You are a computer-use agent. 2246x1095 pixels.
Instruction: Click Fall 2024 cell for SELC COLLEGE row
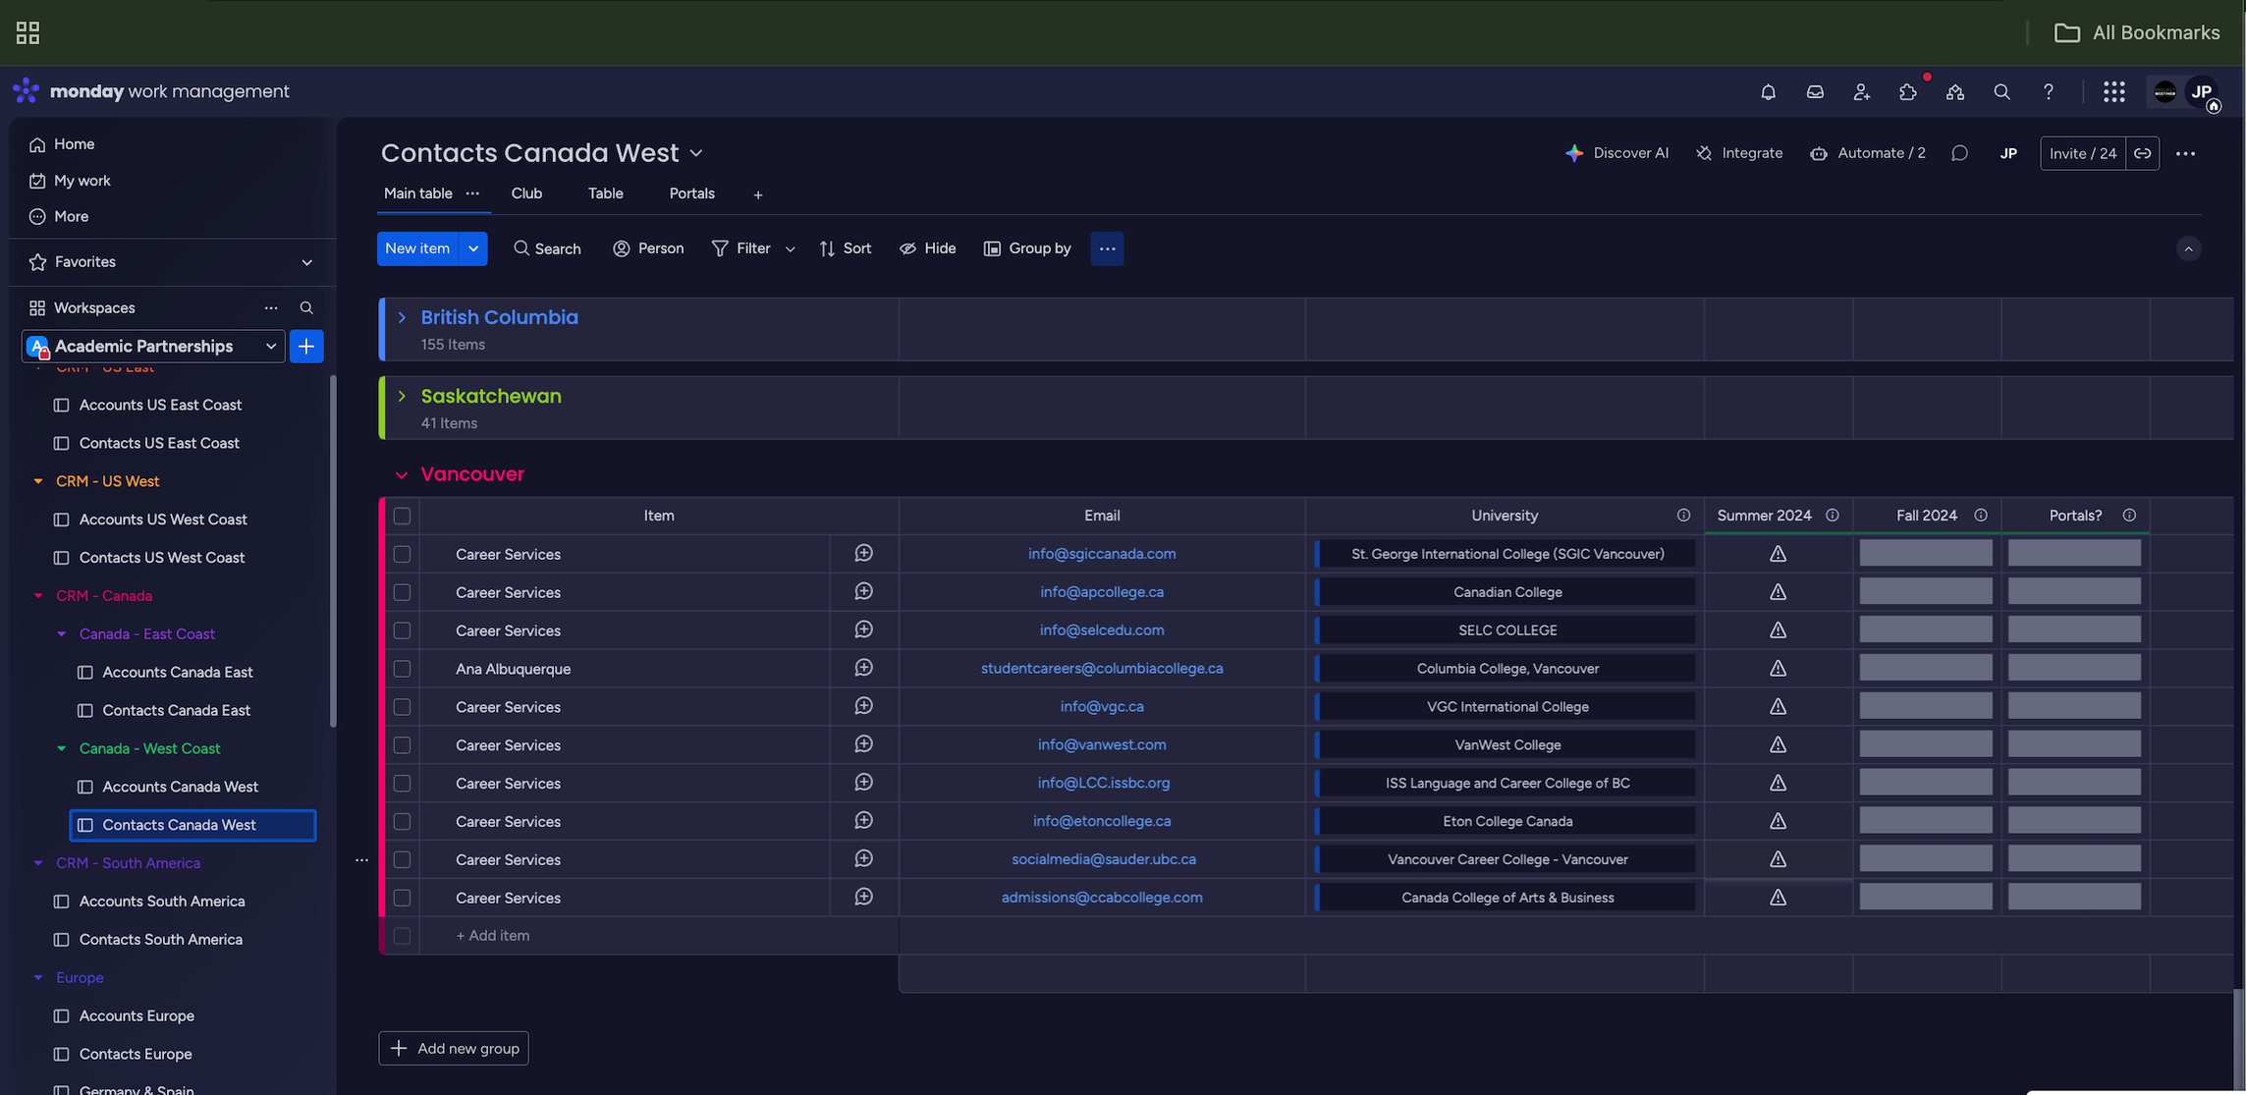[x=1926, y=630]
